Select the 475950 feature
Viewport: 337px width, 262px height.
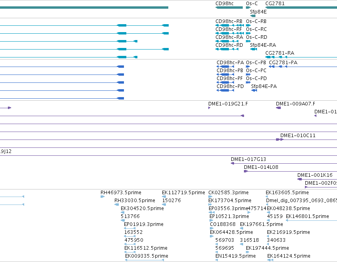tap(130, 244)
